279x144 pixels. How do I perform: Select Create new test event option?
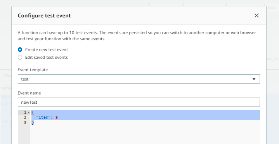(x=20, y=50)
